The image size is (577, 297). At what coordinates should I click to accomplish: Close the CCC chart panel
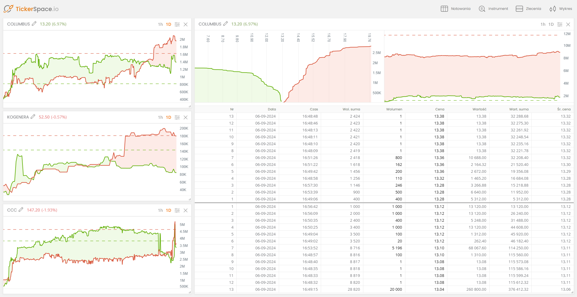tap(186, 210)
